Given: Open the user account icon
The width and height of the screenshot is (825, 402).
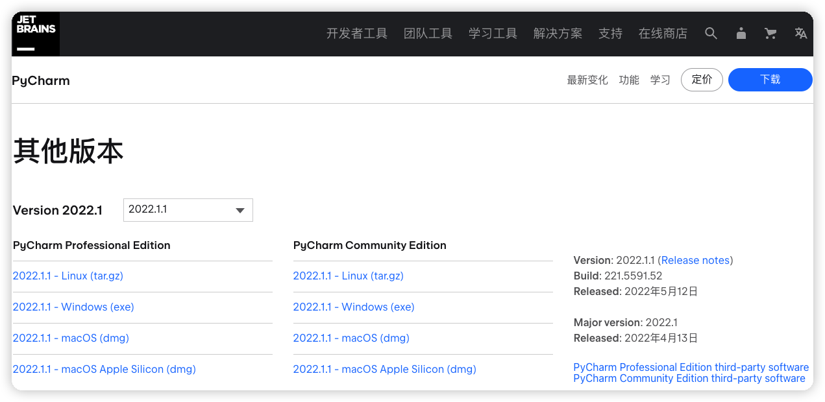Looking at the screenshot, I should click(x=741, y=34).
